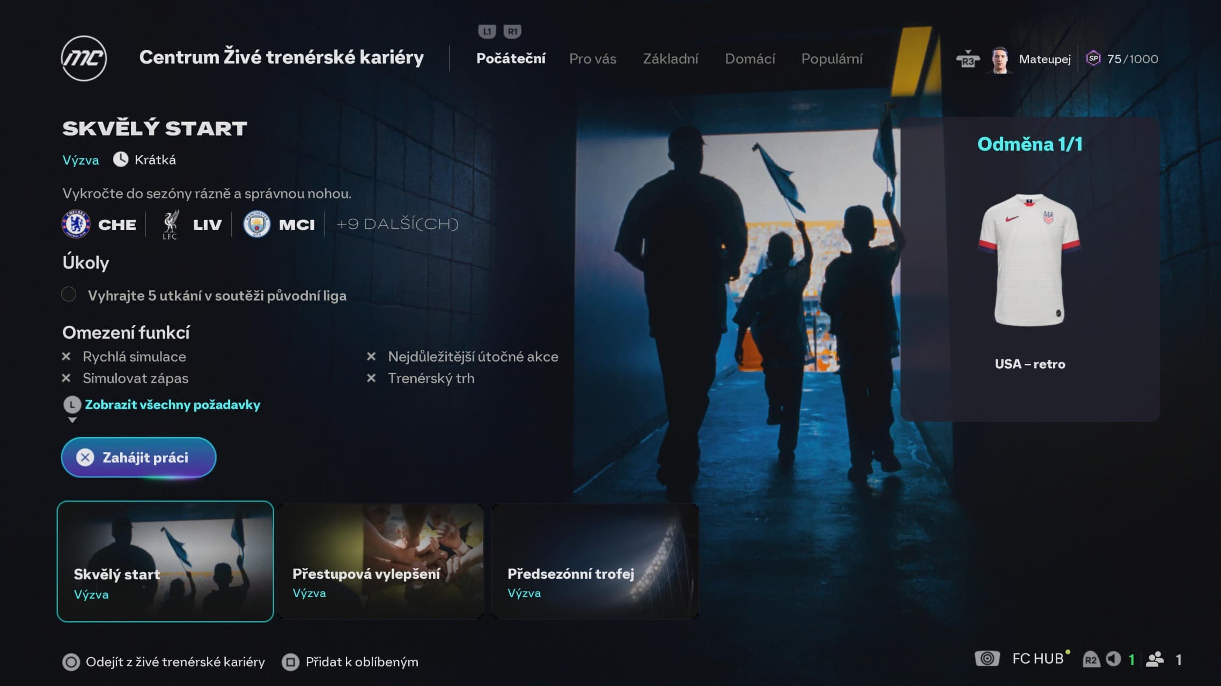Click the Liverpool club crest
This screenshot has height=686, width=1221.
[170, 225]
